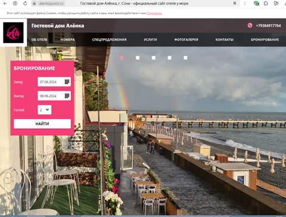Open the Подробнее cookies link
Image resolution: width=286 pixels, height=217 pixels.
(x=154, y=13)
